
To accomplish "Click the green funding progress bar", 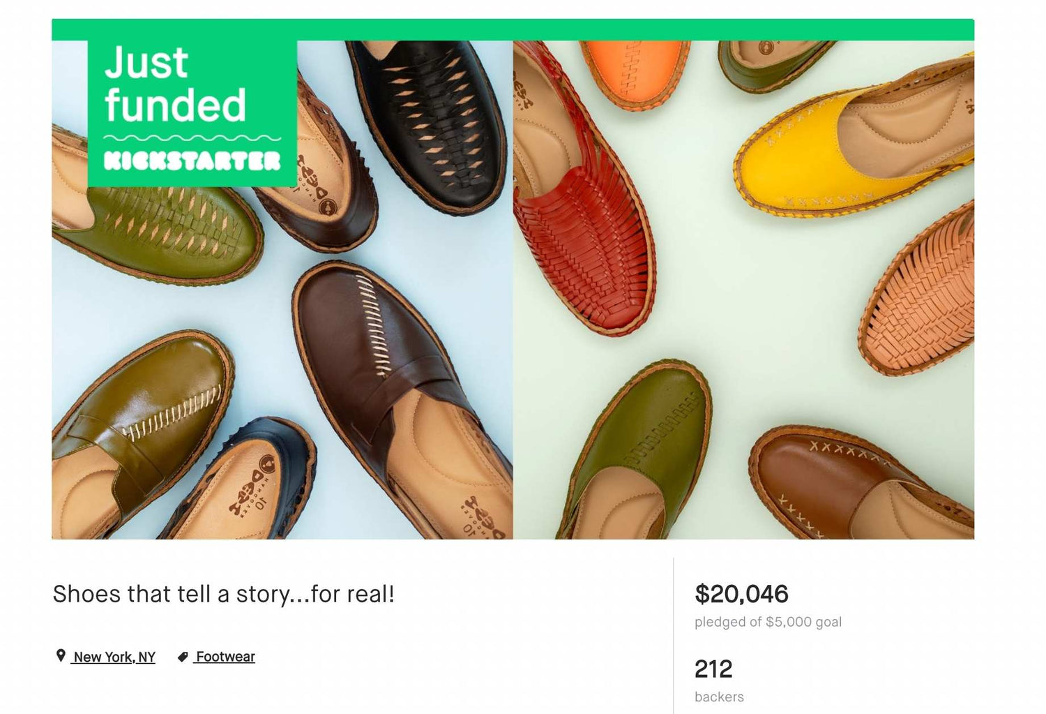I will click(x=513, y=29).
